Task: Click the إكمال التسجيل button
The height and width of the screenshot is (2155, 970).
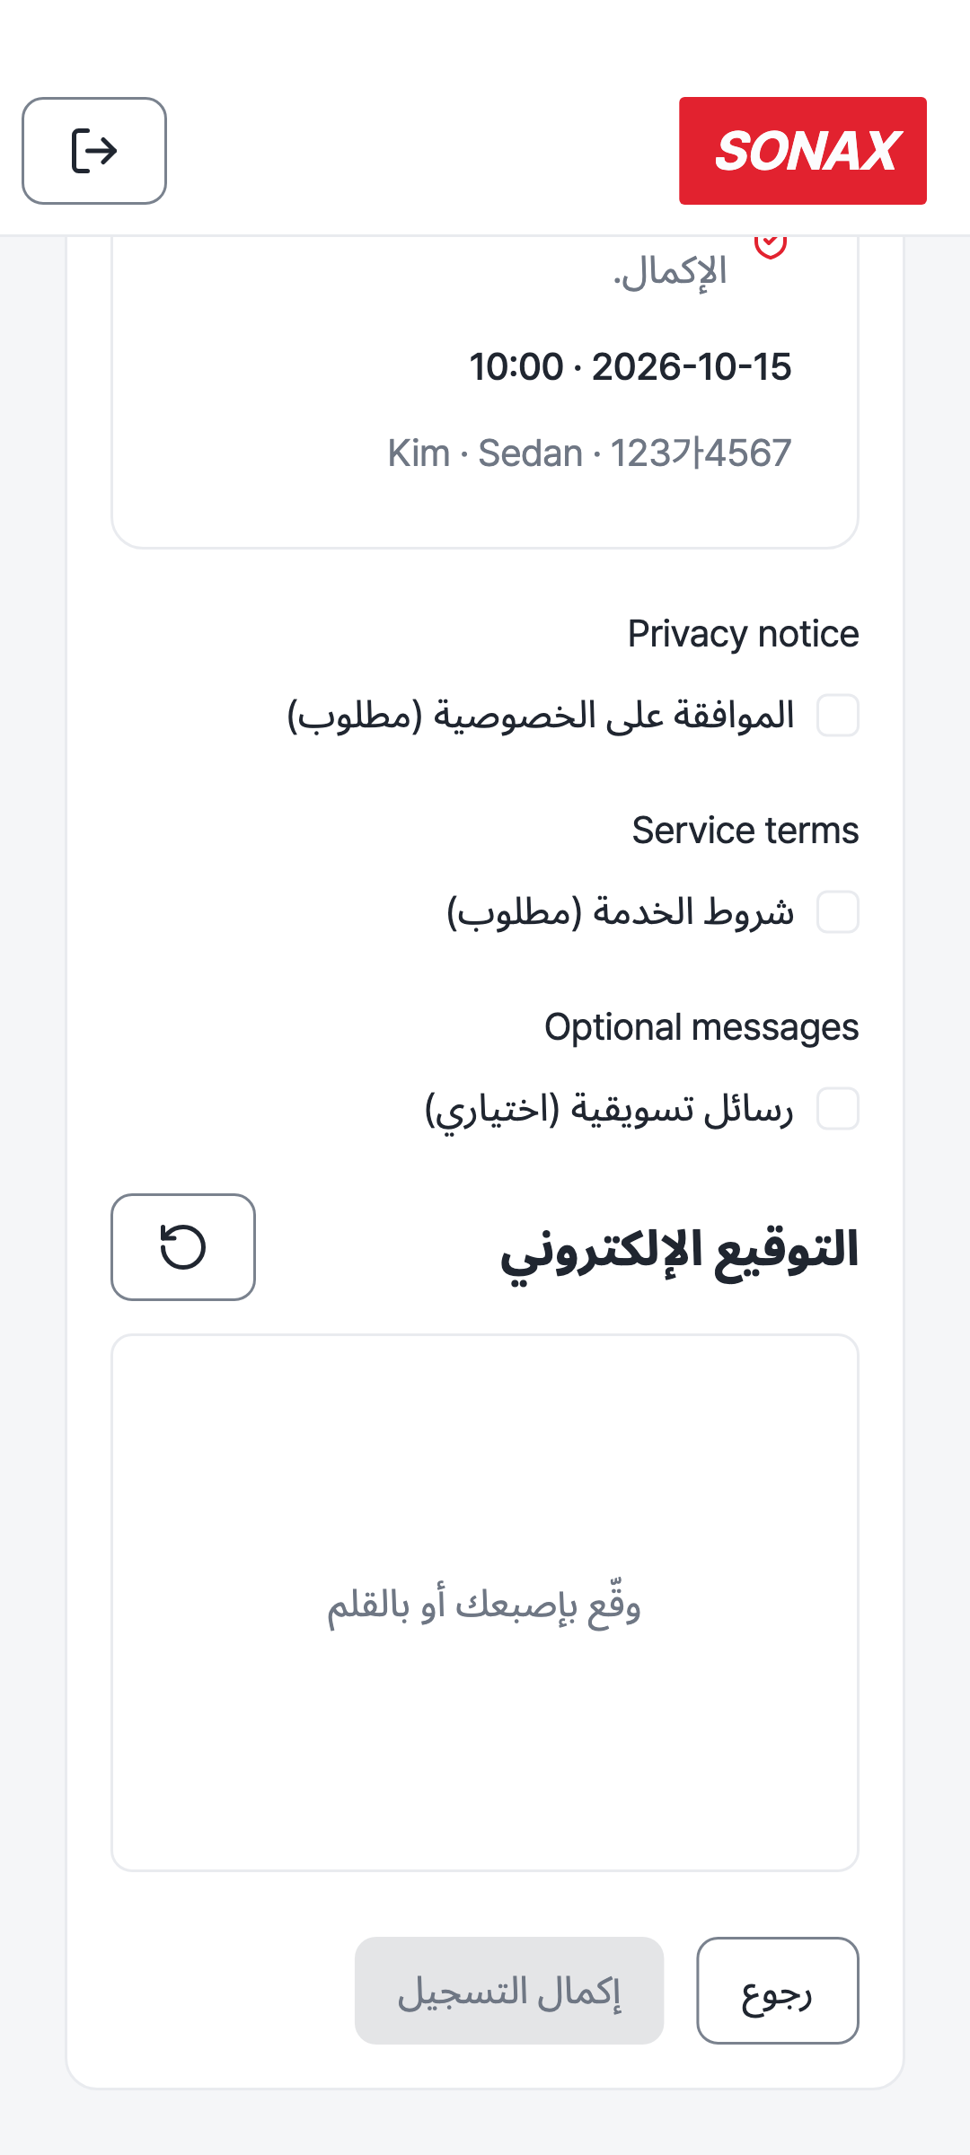Action: click(x=509, y=1991)
